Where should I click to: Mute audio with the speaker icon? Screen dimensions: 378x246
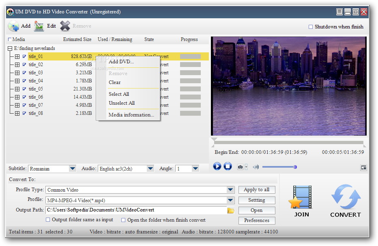(256, 167)
